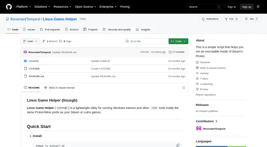The width and height of the screenshot is (267, 147).
Task: Focus the Go to file field
Action: (146, 41)
